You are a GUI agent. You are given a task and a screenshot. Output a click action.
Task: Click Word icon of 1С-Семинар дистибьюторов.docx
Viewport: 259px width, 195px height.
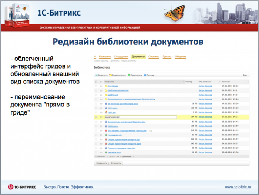[x=106, y=104]
